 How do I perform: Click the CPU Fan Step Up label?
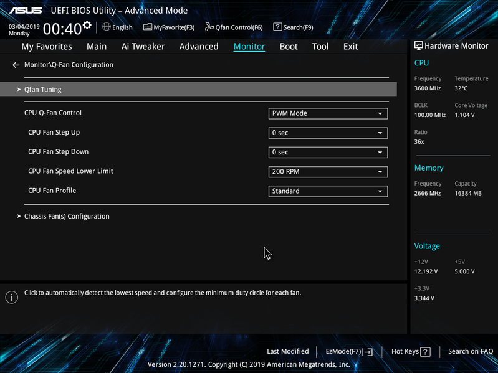(54, 132)
